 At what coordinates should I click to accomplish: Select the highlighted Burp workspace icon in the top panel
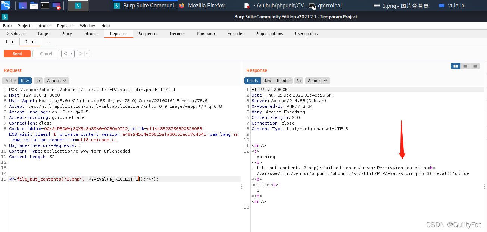point(78,6)
